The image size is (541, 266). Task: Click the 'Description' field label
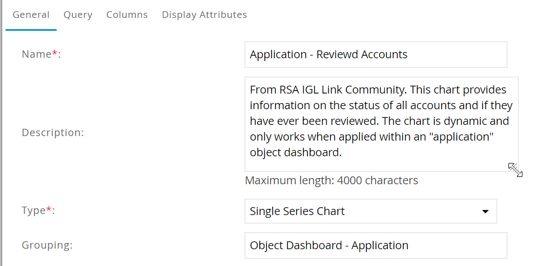tap(53, 133)
